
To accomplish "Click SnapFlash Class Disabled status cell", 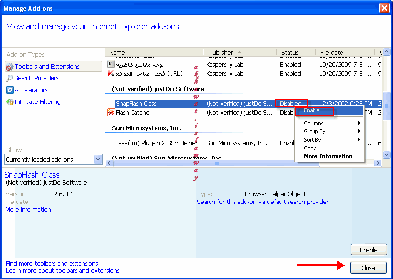I will pos(291,103).
